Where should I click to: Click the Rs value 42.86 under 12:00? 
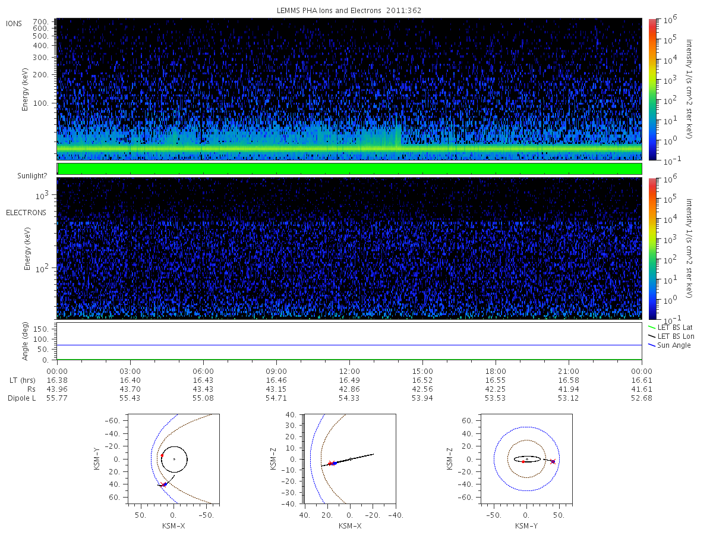[x=349, y=389]
